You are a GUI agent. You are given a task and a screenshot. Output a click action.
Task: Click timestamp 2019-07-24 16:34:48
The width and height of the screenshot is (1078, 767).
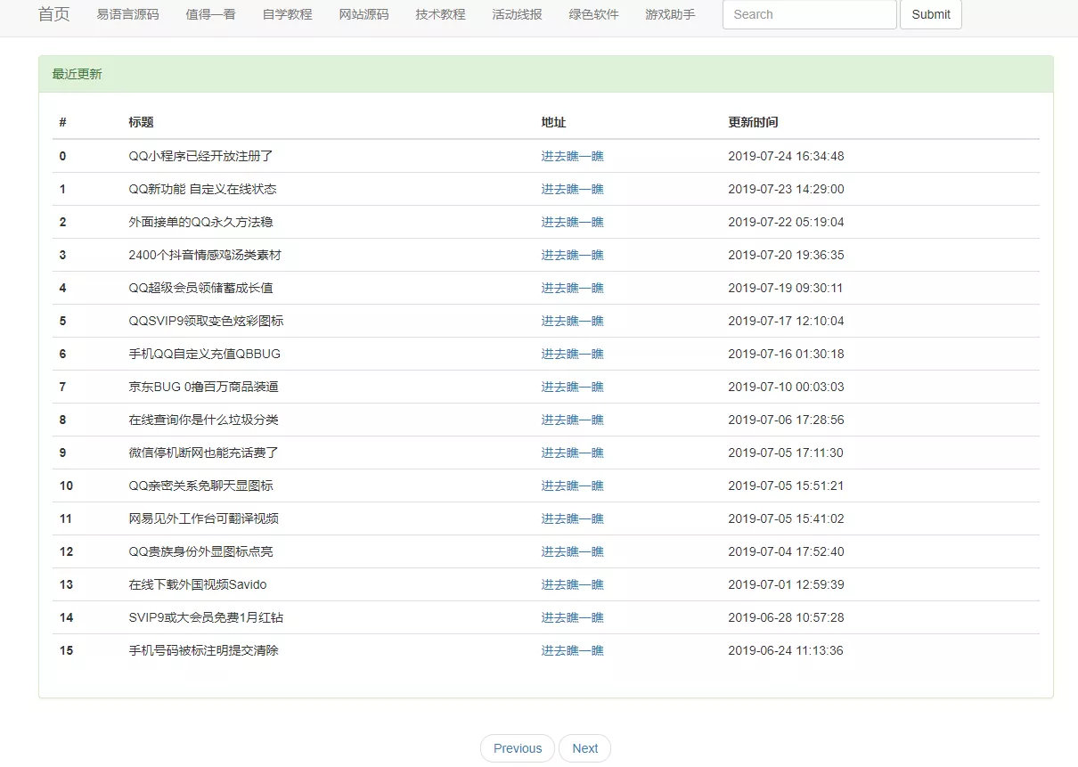click(786, 156)
